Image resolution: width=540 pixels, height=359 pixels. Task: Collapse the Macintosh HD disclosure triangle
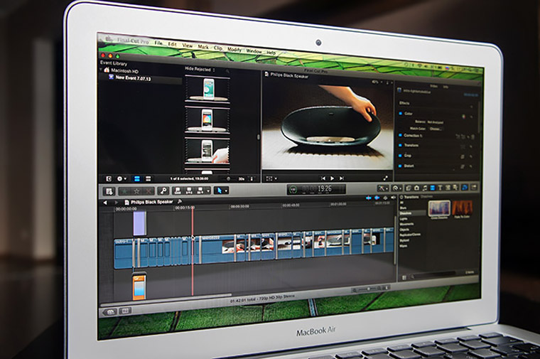tap(101, 70)
